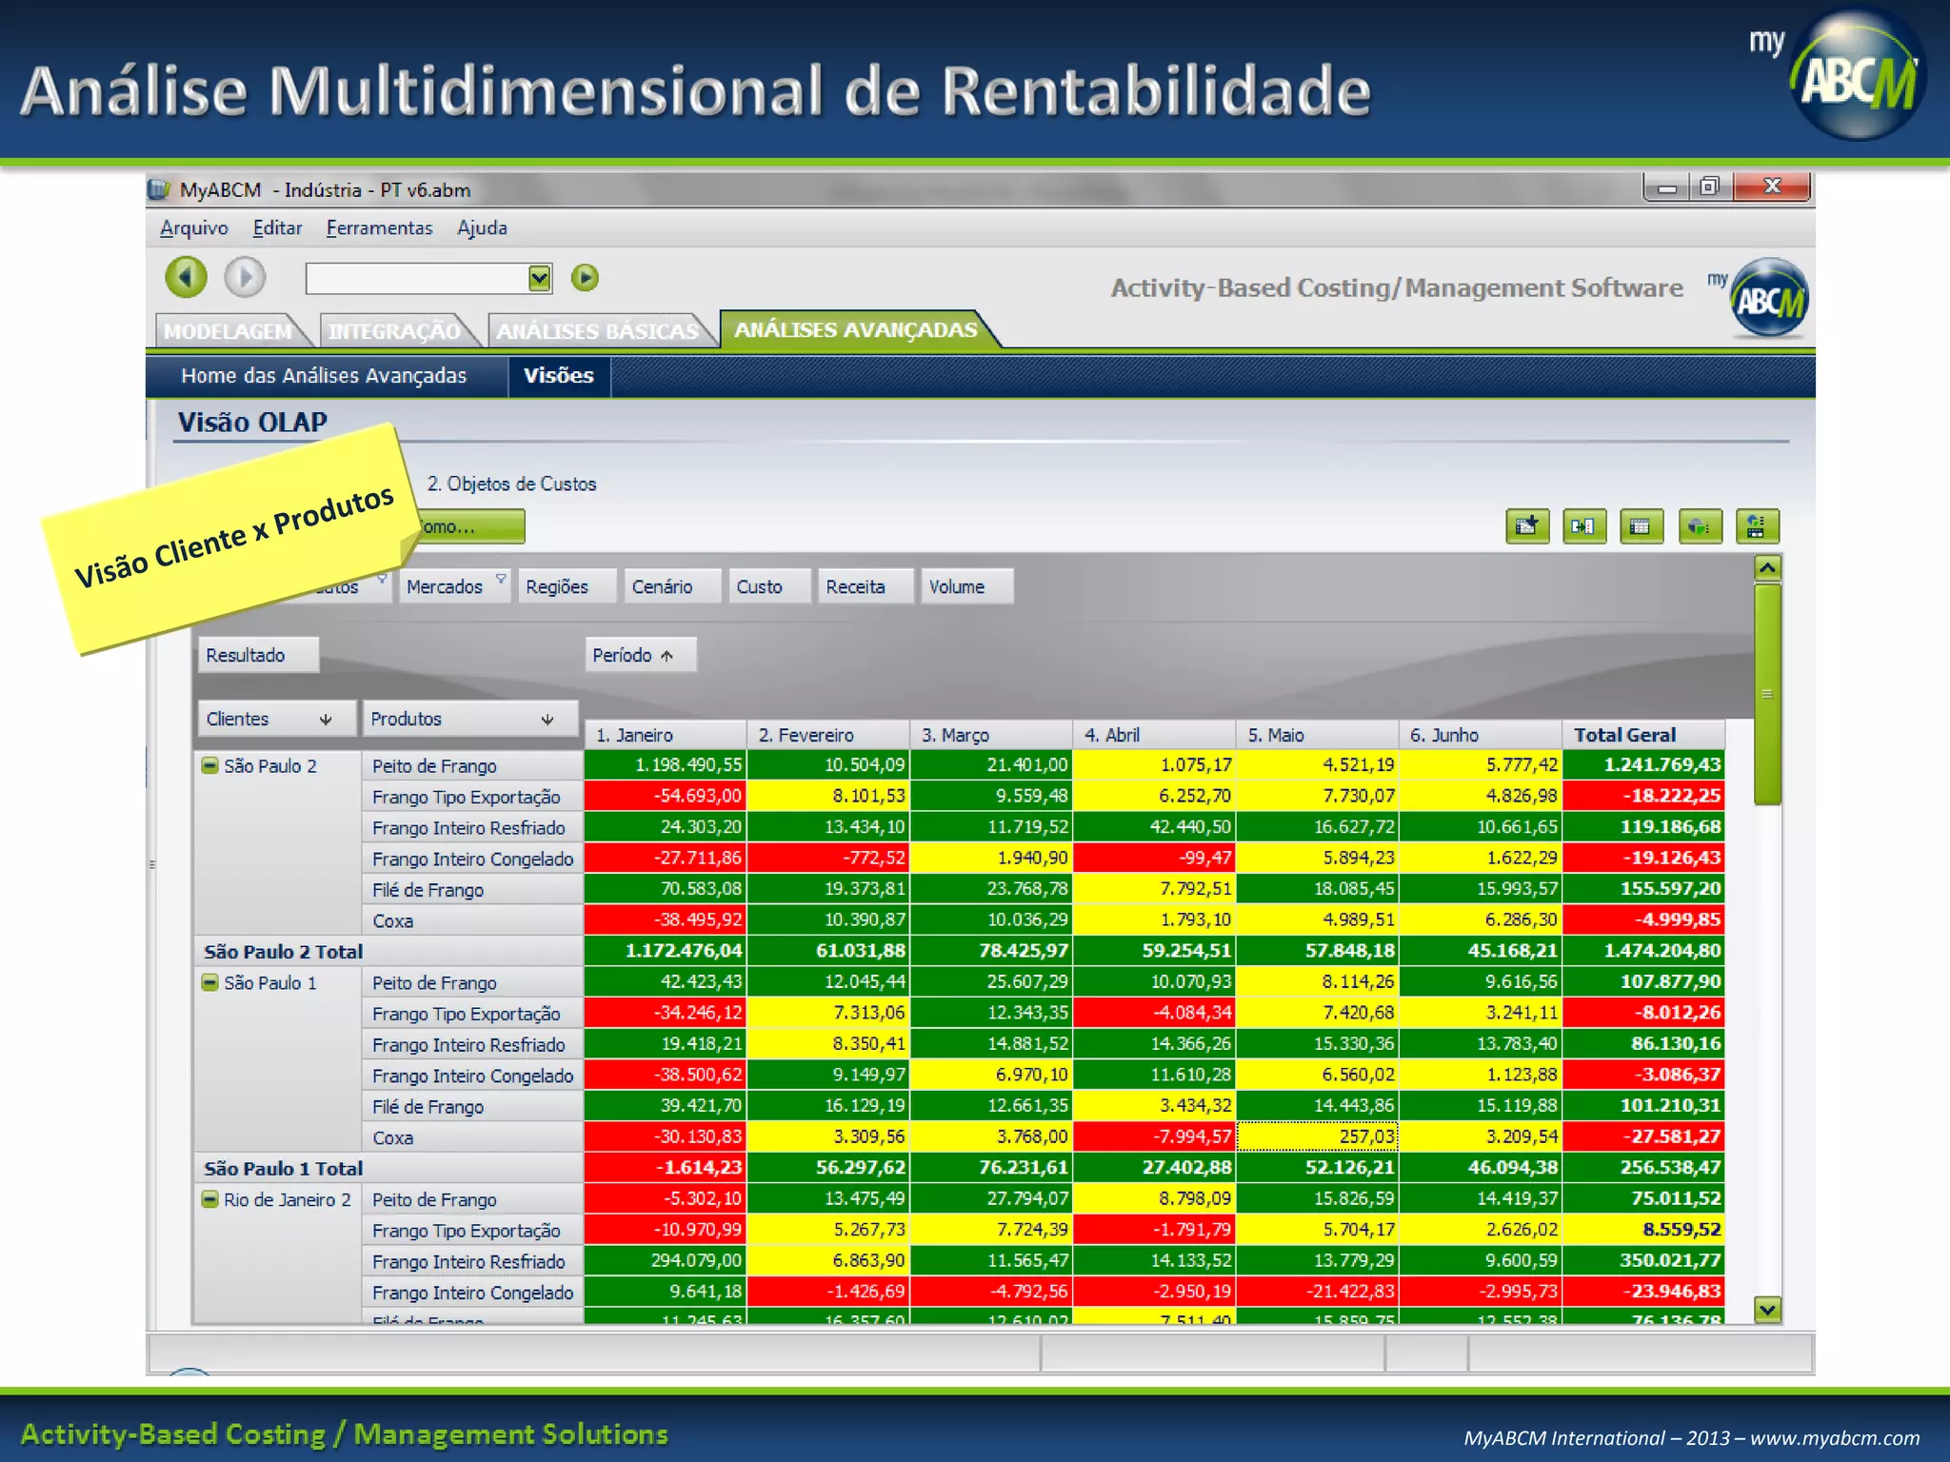
Task: Collapse the São Paulo 2 client group
Action: click(x=210, y=765)
